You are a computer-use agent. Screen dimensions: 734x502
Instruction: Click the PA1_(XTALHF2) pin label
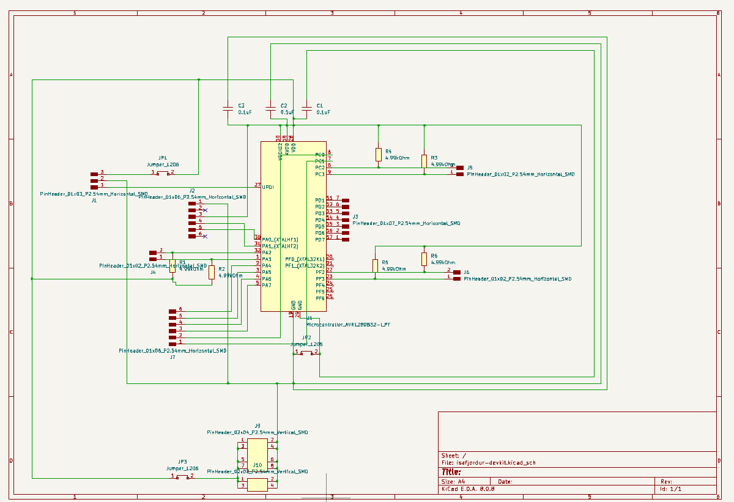point(280,246)
